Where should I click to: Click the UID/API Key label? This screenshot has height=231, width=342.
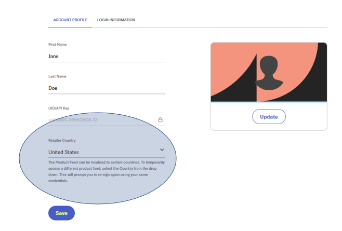[59, 108]
